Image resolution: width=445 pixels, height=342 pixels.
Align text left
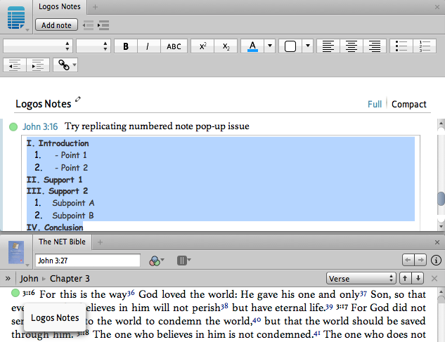point(328,46)
